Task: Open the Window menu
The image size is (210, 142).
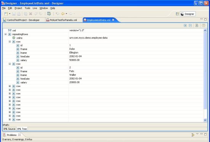Action: coord(44,8)
